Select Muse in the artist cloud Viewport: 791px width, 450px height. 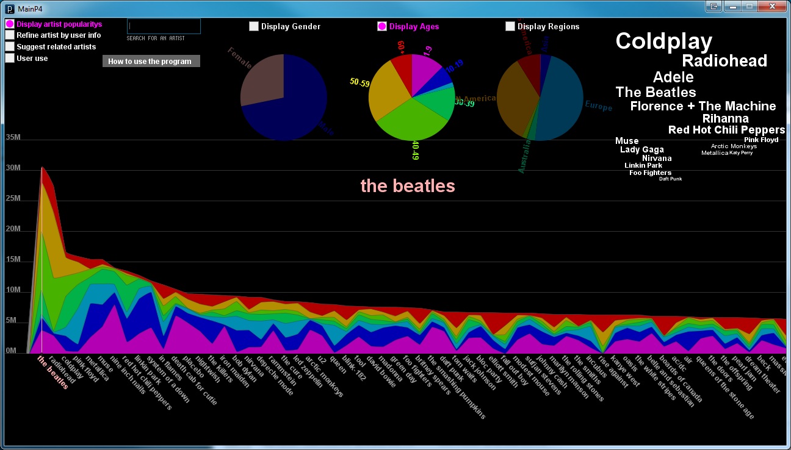627,141
